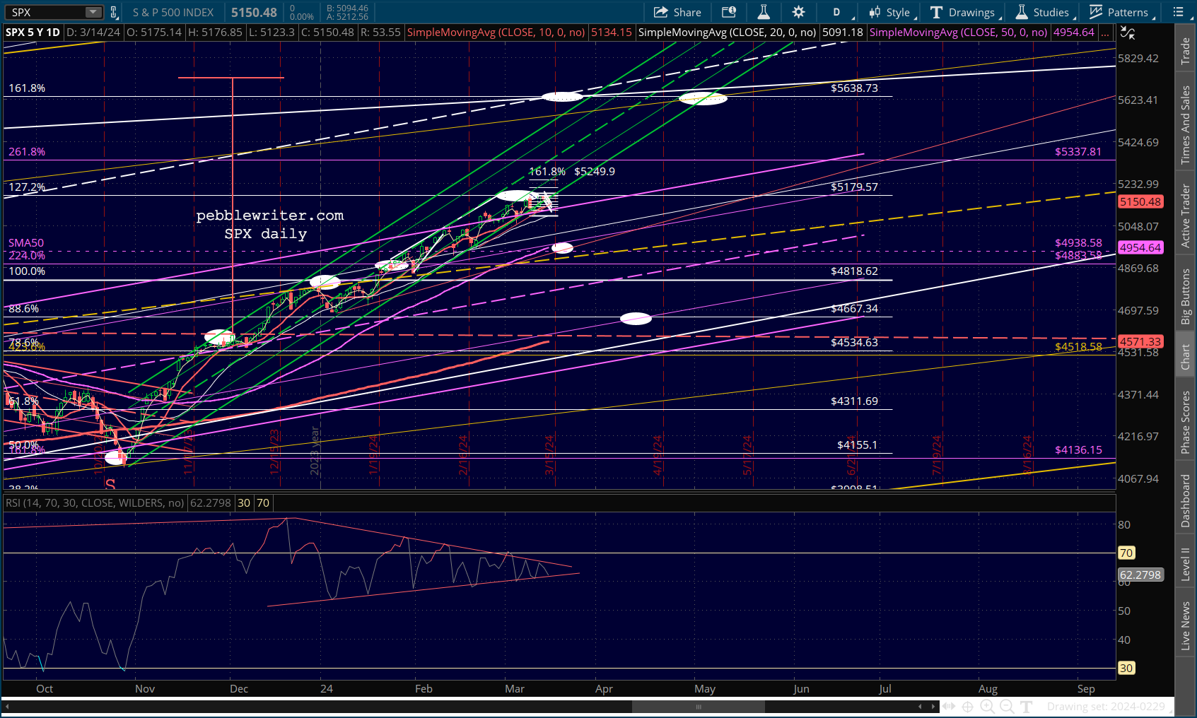Open the D timeframe dropdown
Image resolution: width=1197 pixels, height=718 pixels.
pyautogui.click(x=839, y=12)
